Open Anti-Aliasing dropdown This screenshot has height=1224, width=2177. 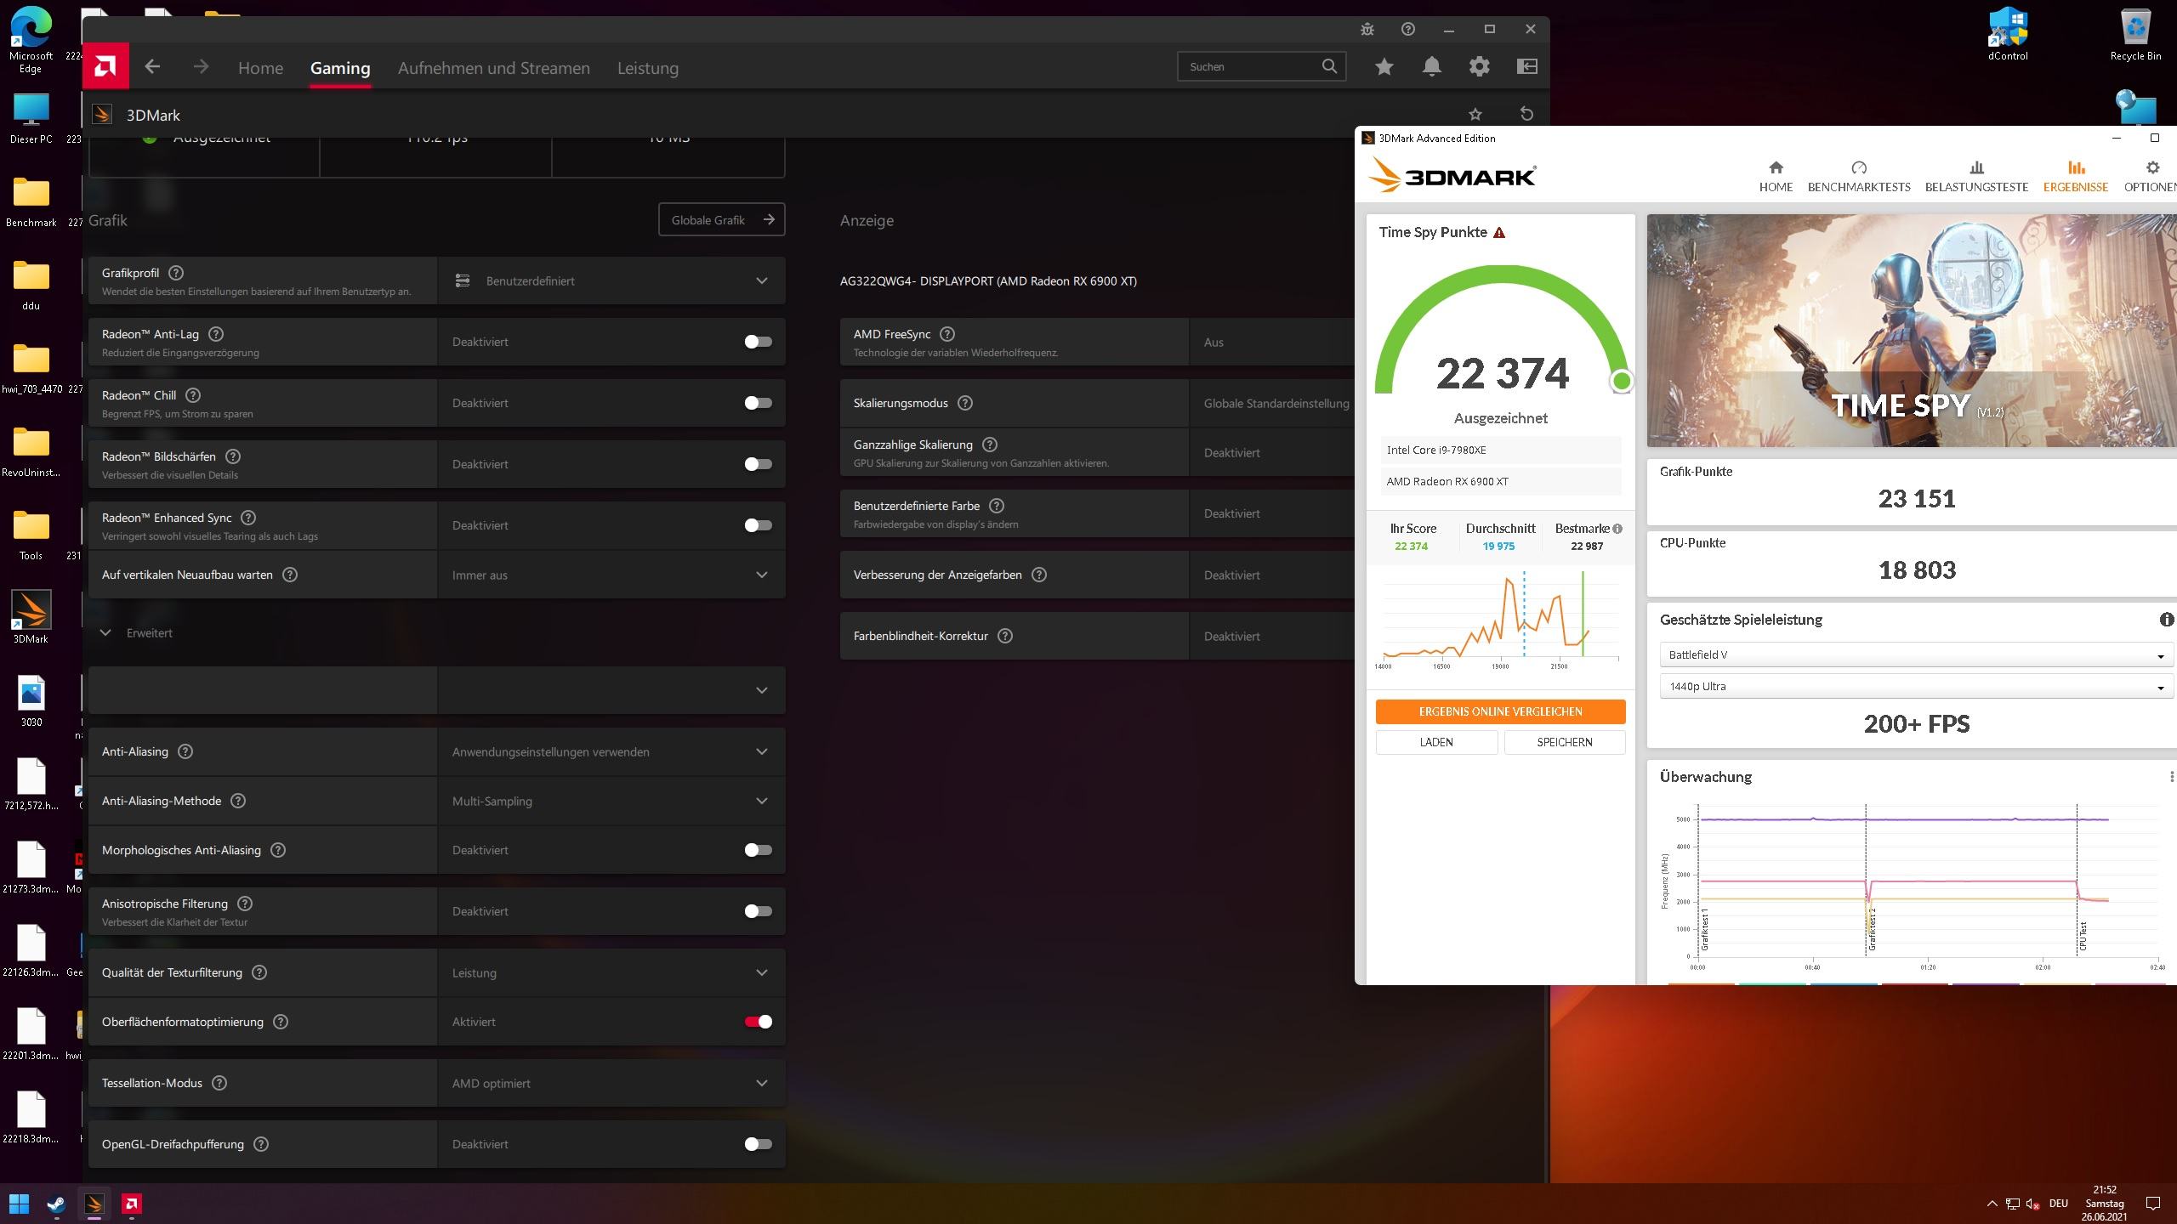611,751
